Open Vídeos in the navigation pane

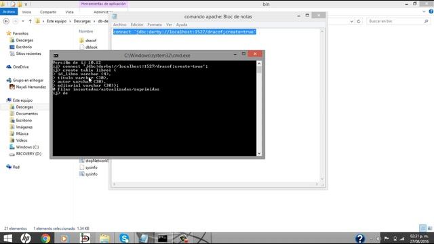click(x=22, y=140)
